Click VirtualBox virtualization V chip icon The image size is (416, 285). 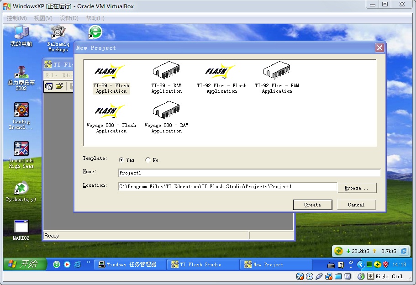coord(348,276)
